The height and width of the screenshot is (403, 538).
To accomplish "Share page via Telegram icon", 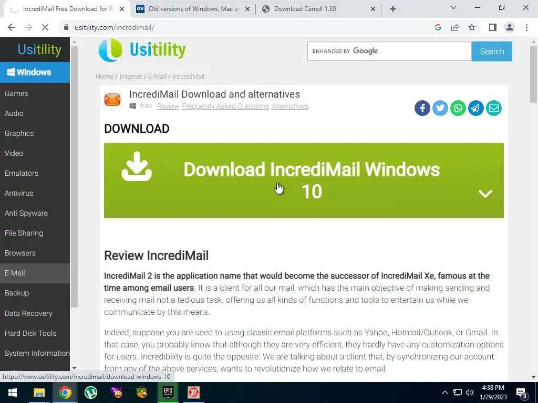I will (475, 108).
